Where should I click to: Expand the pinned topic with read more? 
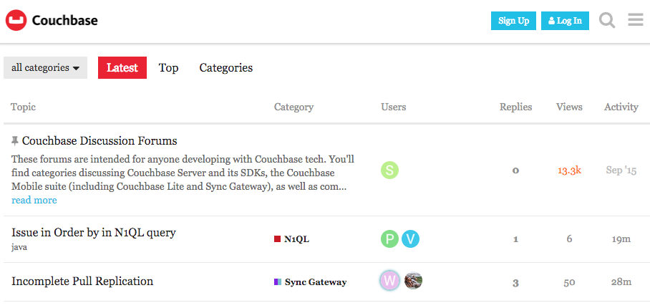(x=34, y=201)
